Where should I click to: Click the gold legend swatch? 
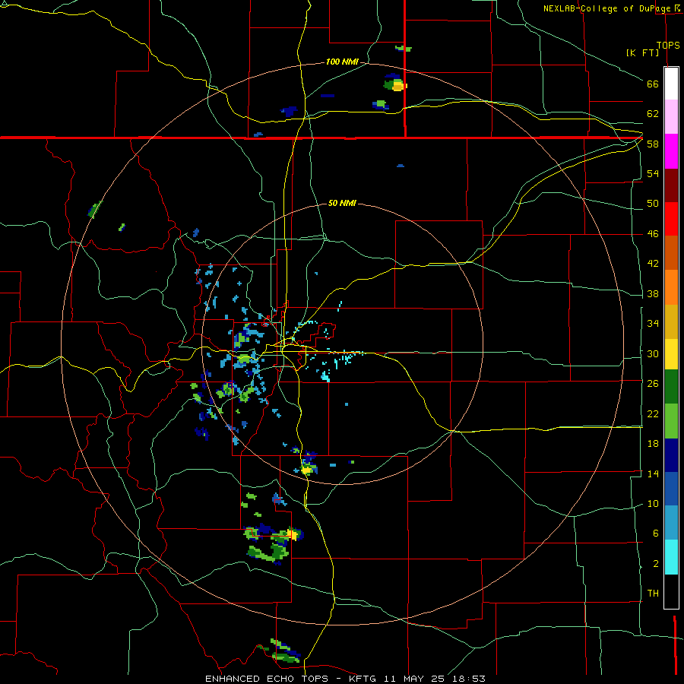pyautogui.click(x=671, y=321)
